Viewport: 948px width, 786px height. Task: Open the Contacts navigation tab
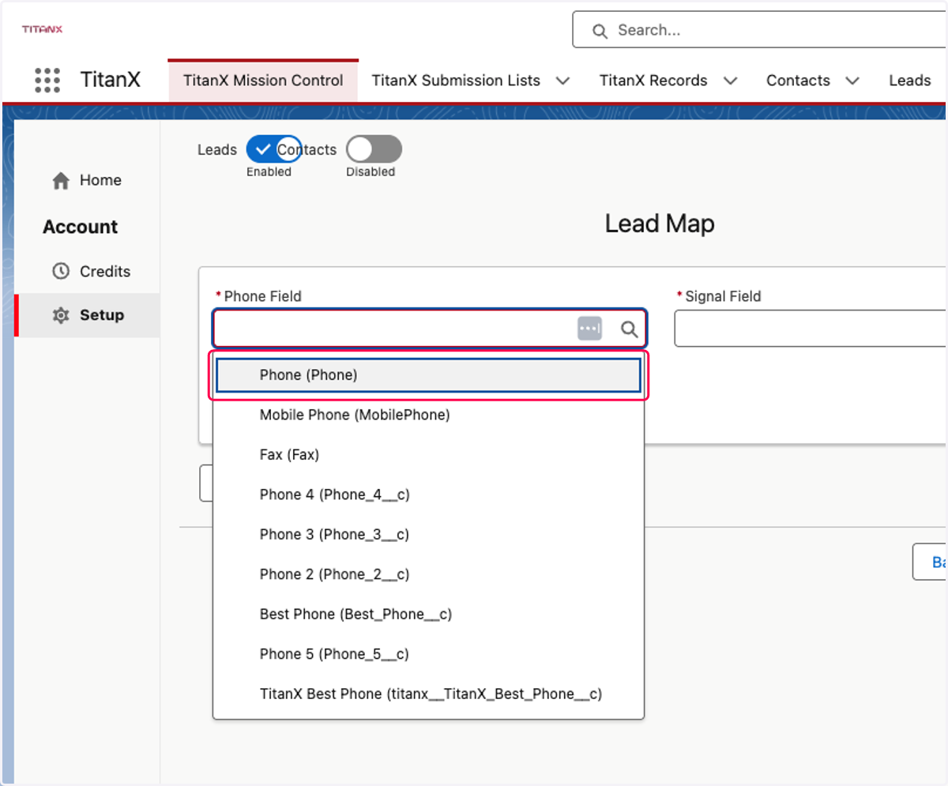coord(798,81)
